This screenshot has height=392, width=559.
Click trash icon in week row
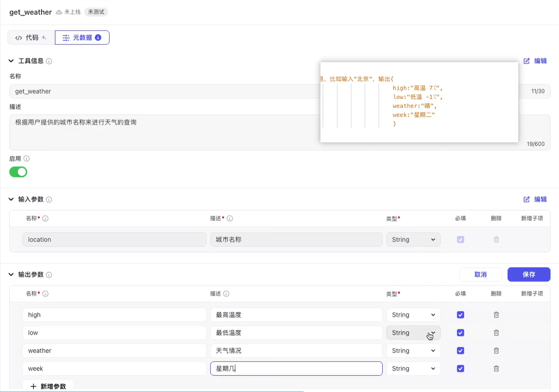pyautogui.click(x=496, y=369)
